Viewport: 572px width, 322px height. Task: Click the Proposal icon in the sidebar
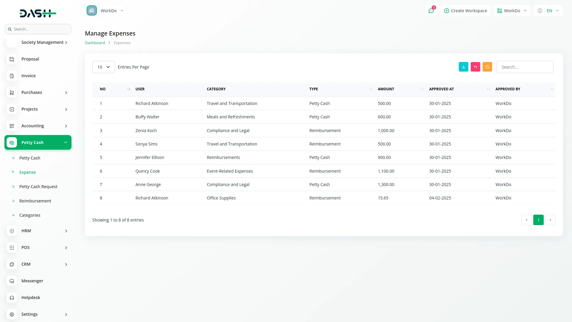[12, 59]
